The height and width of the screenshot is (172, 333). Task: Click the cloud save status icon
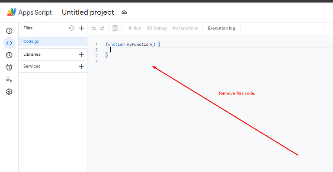(x=124, y=13)
